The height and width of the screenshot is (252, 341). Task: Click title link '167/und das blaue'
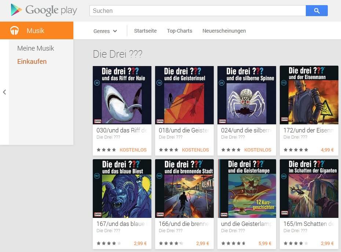tap(122, 224)
